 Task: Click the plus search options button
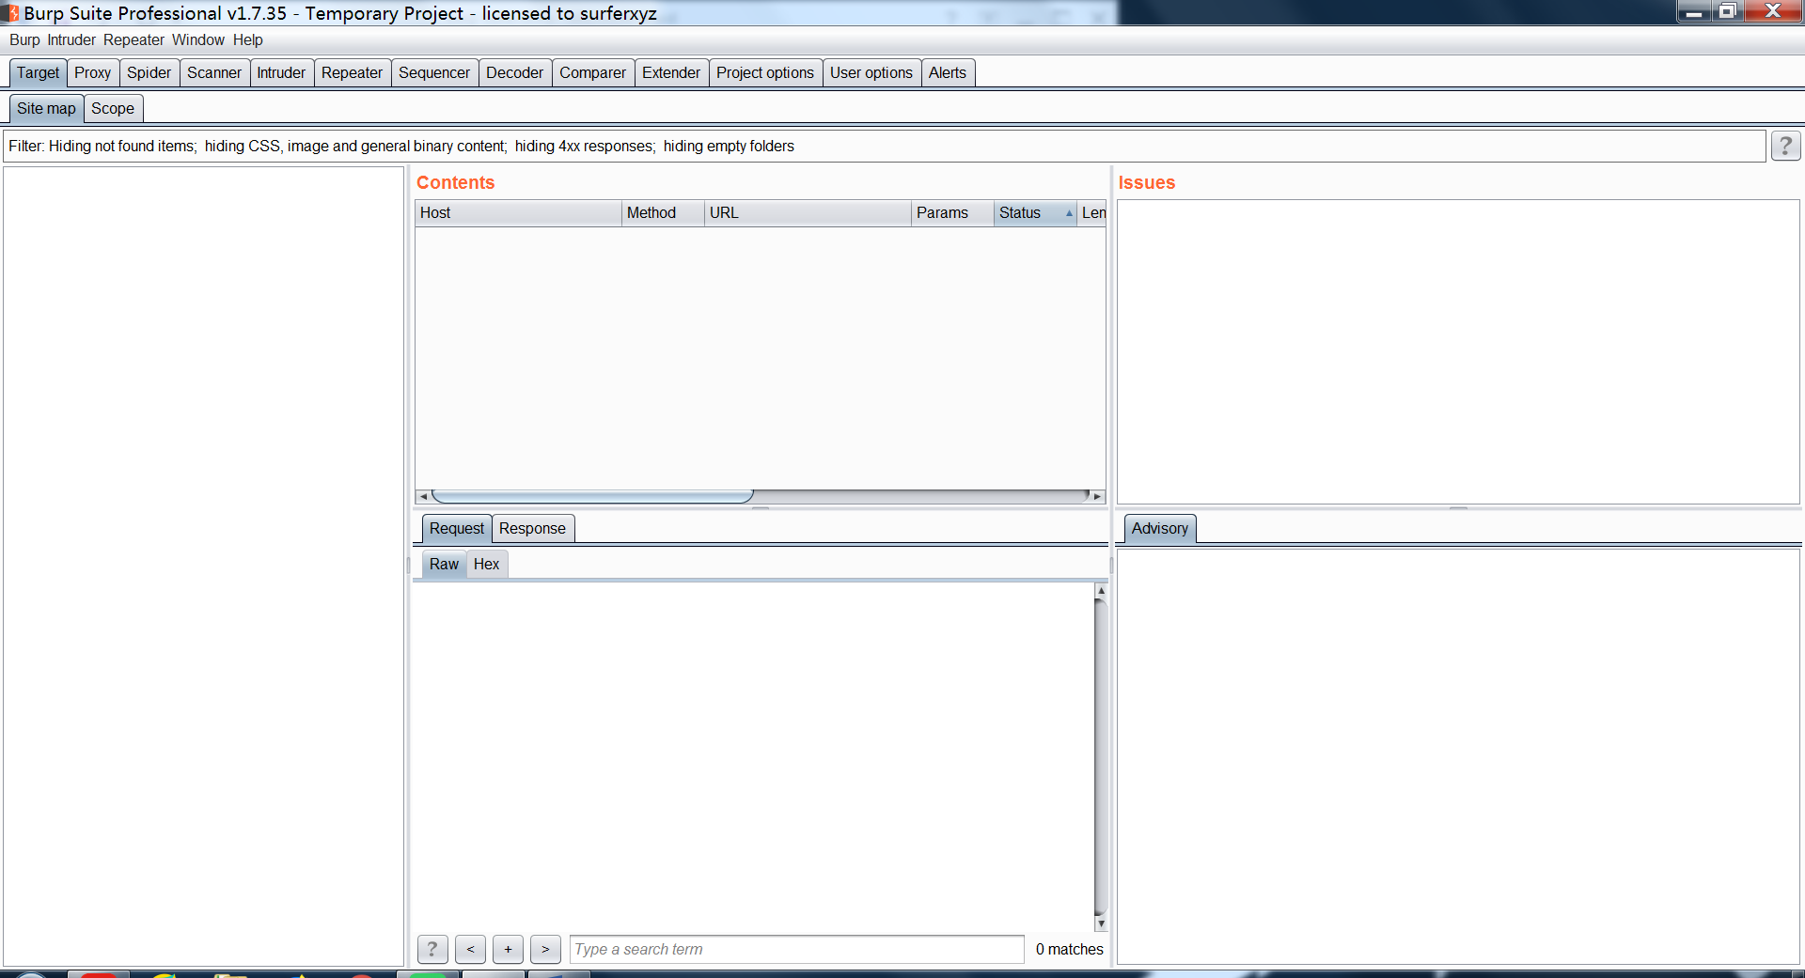point(508,949)
